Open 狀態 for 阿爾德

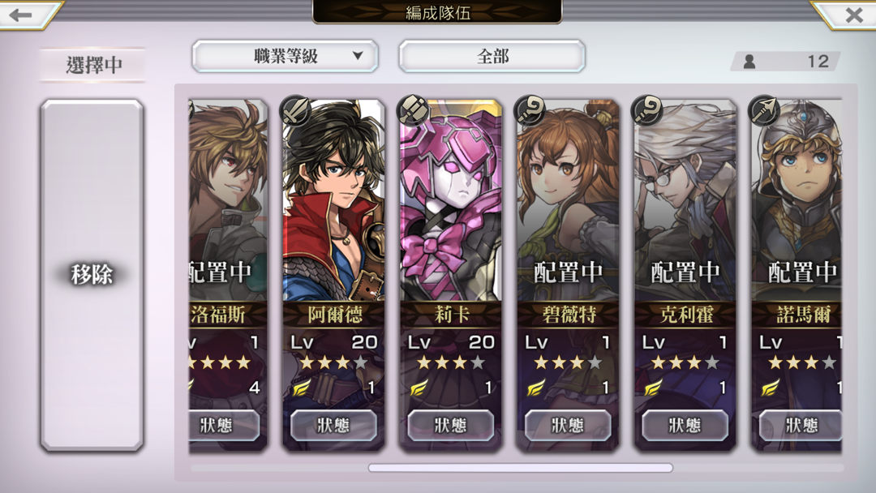[333, 426]
